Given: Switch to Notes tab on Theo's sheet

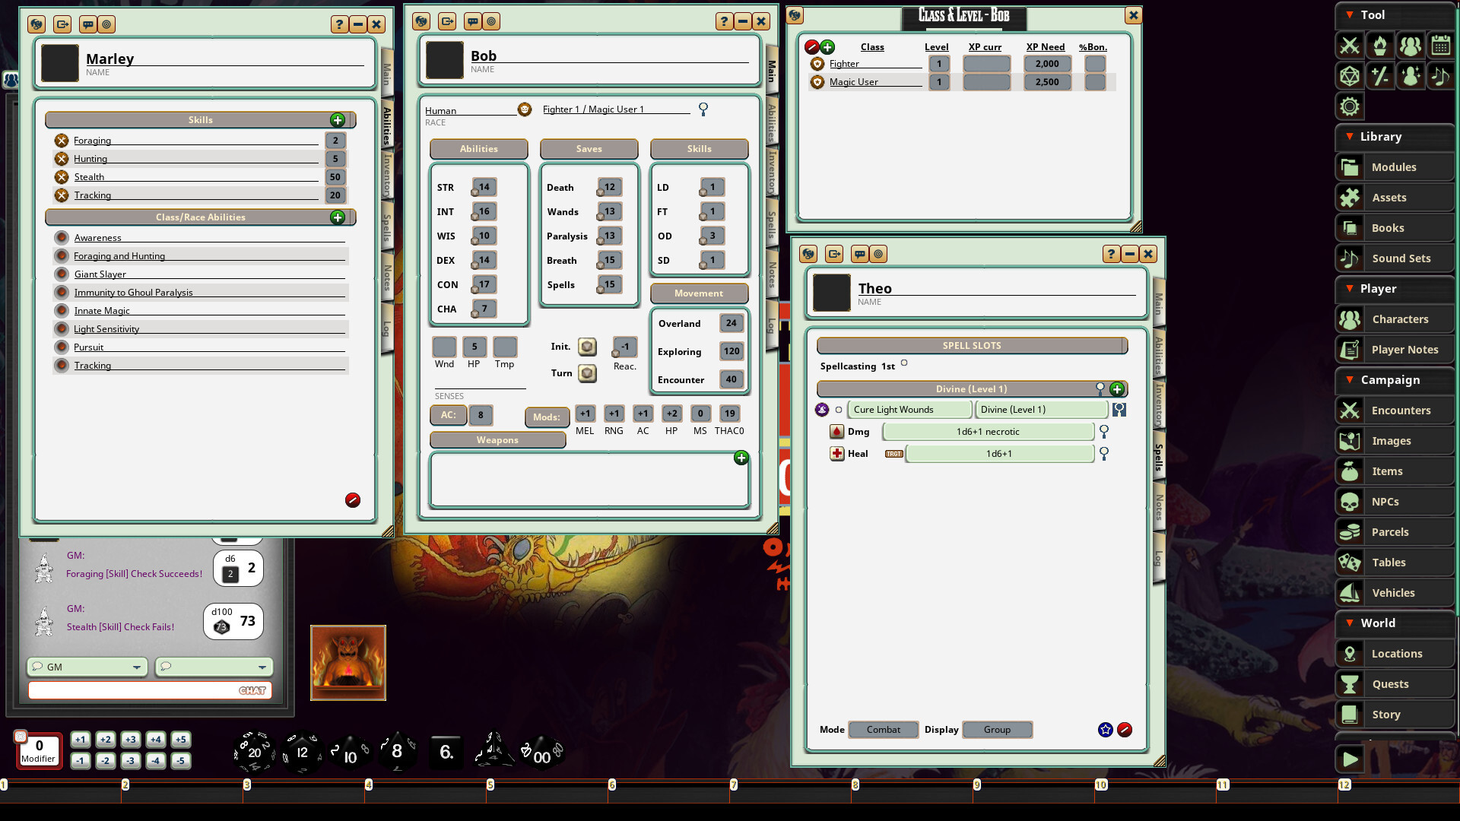Looking at the screenshot, I should pos(1159,508).
